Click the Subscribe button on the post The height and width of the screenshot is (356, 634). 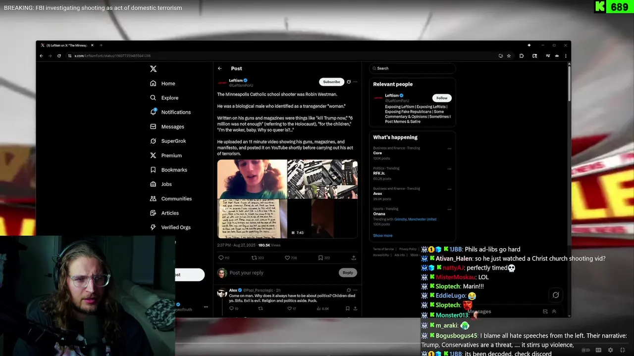click(x=331, y=82)
